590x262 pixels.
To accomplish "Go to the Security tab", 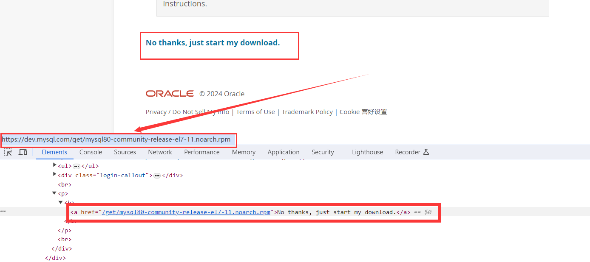I will pos(323,152).
